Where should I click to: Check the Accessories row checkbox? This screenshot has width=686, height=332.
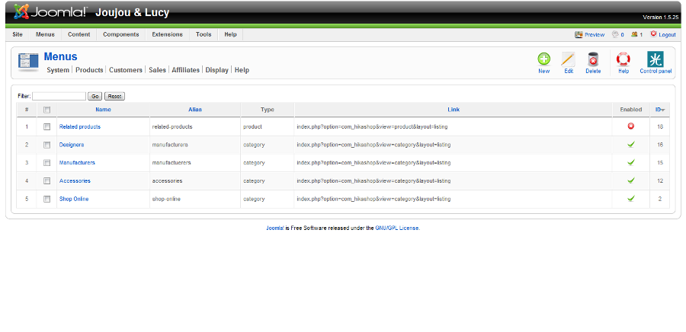[46, 181]
